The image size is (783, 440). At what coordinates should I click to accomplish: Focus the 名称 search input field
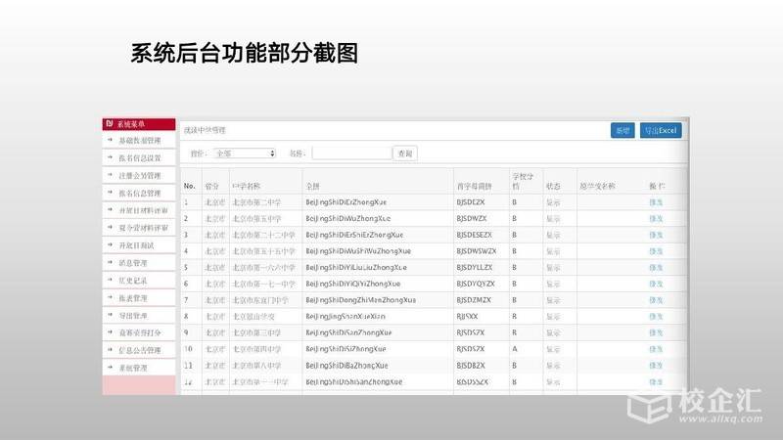(x=351, y=154)
